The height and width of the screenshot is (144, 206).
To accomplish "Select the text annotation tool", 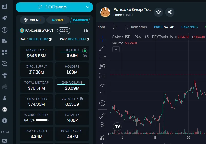I will click(x=102, y=94).
